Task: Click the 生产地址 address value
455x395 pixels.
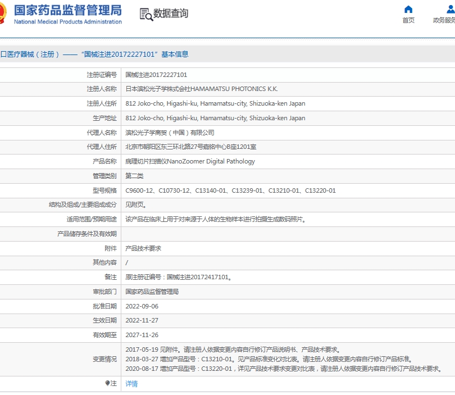Action: pos(215,118)
